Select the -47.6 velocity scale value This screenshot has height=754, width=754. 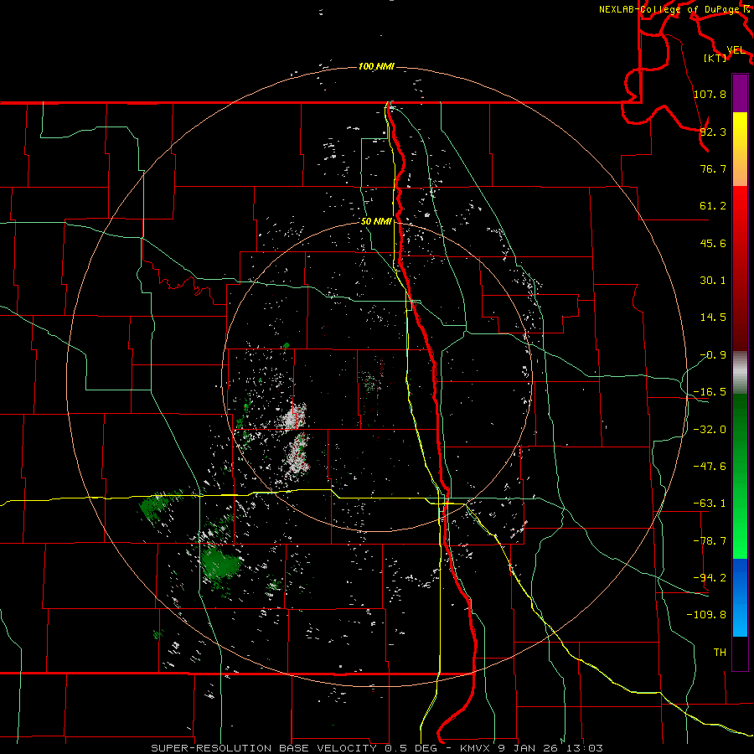710,467
